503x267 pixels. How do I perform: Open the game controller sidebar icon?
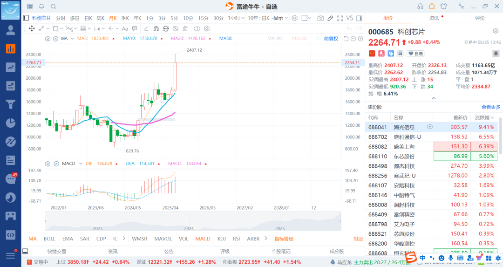11,216
